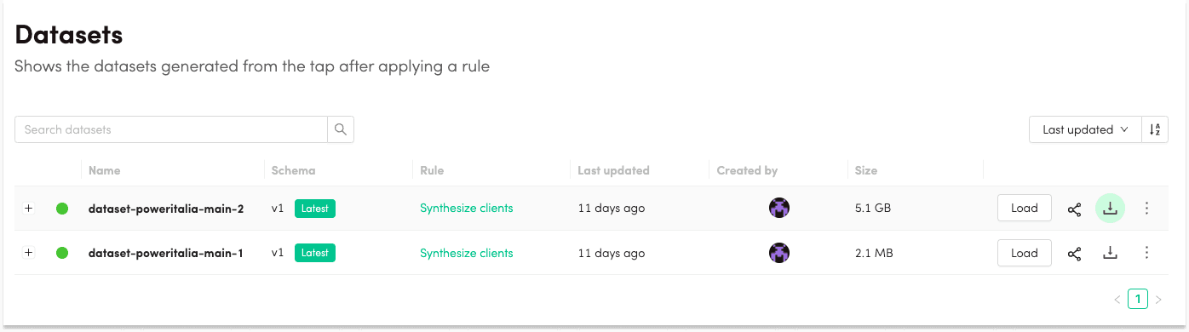Download dataset-poweritalia-main-1
1189x332 pixels.
point(1110,253)
